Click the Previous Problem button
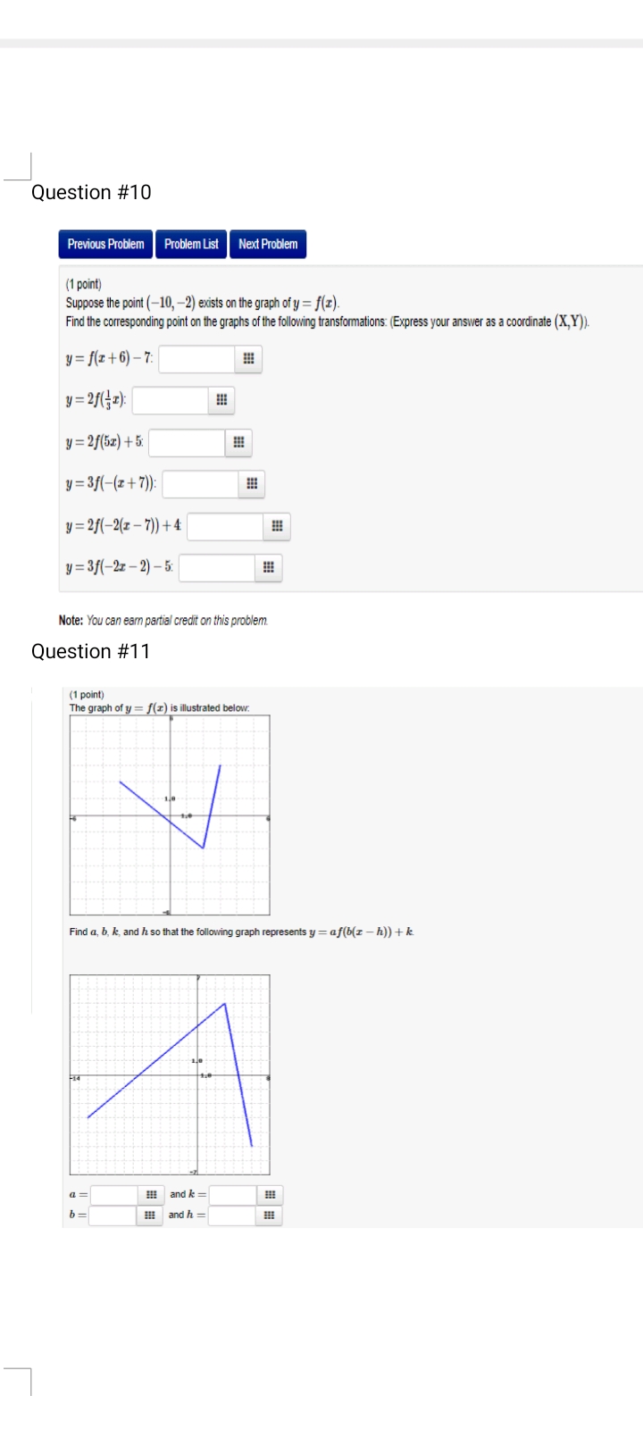The image size is (643, 1429). (x=105, y=244)
